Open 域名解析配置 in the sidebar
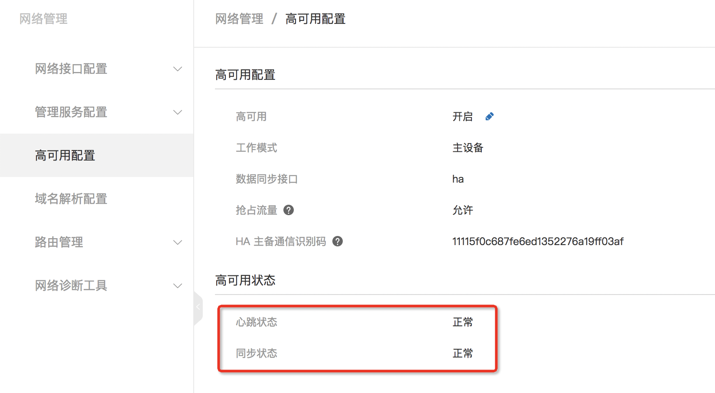This screenshot has width=715, height=393. point(71,199)
